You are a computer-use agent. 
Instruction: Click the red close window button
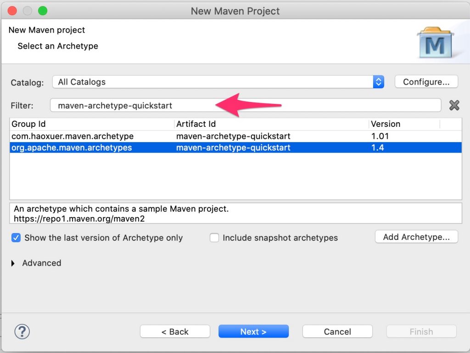(x=12, y=11)
